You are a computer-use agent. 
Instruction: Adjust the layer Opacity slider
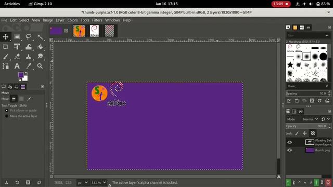click(306, 126)
